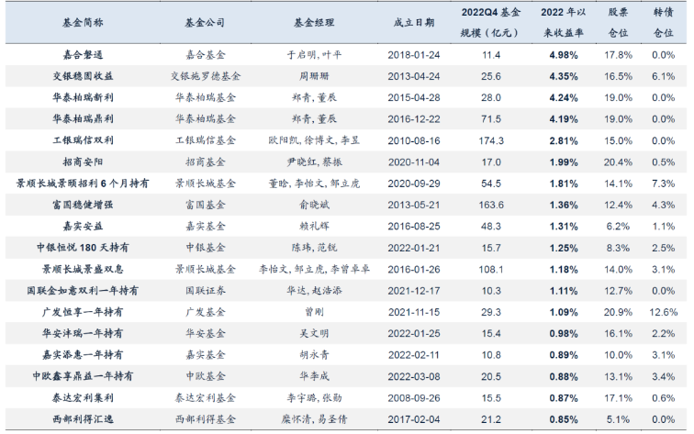The width and height of the screenshot is (694, 434).
Task: Select fund name 华泰柏瑞新利
Action: (83, 97)
